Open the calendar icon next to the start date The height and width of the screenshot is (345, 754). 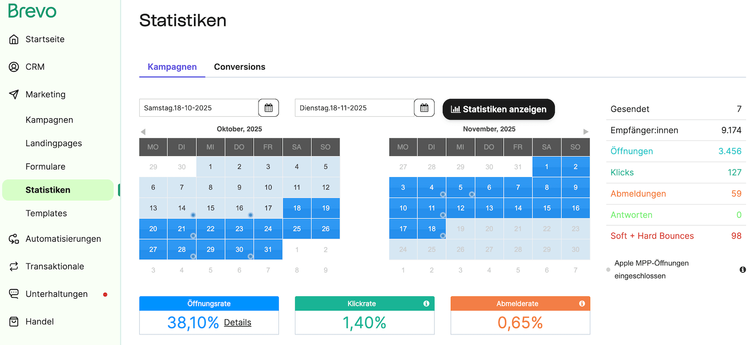point(269,108)
